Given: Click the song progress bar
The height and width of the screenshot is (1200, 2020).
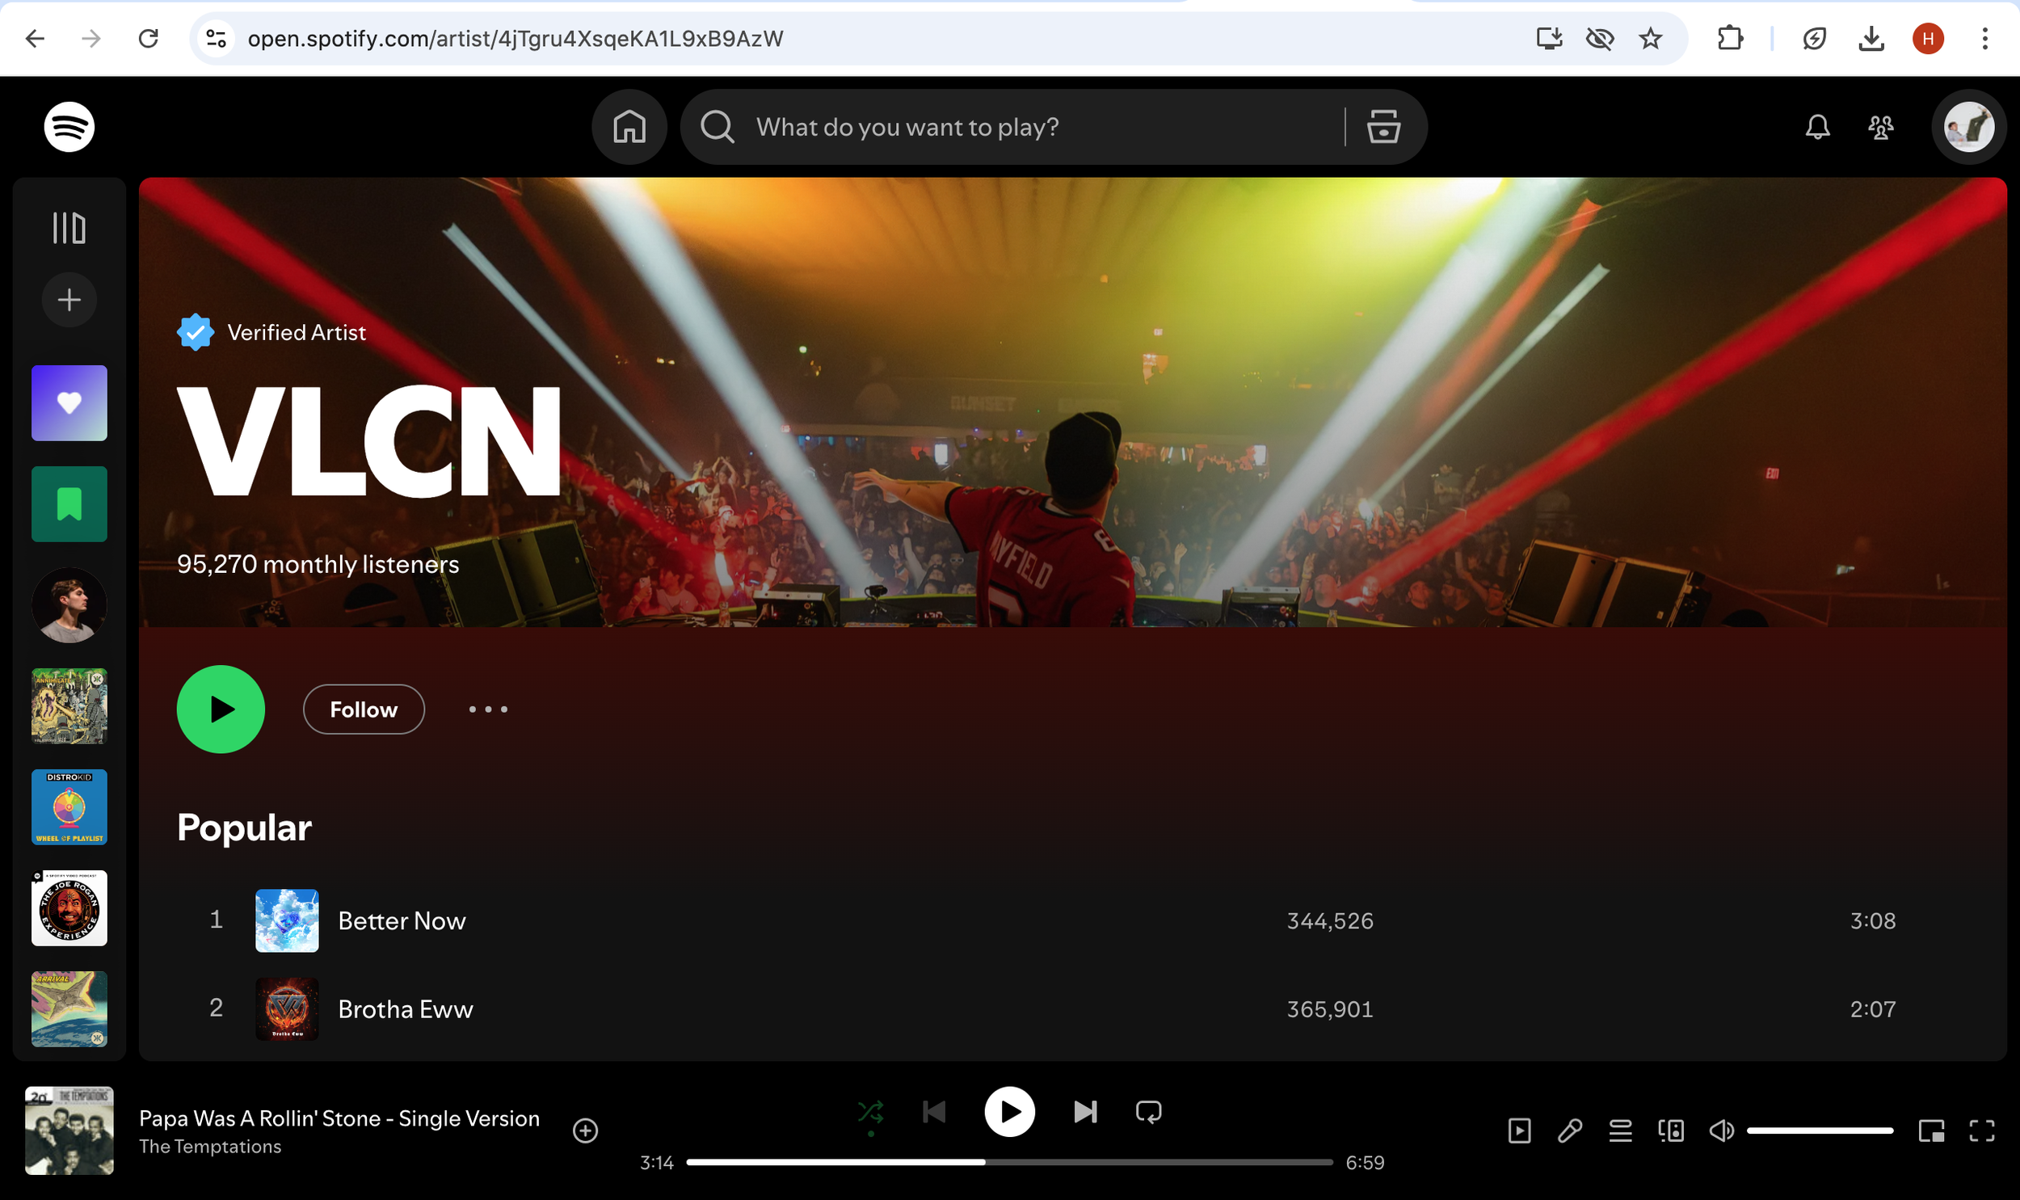Looking at the screenshot, I should [1008, 1162].
